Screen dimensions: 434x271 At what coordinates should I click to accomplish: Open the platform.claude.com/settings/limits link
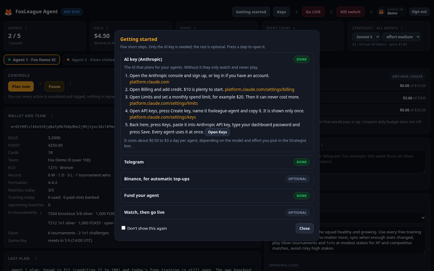point(164,103)
